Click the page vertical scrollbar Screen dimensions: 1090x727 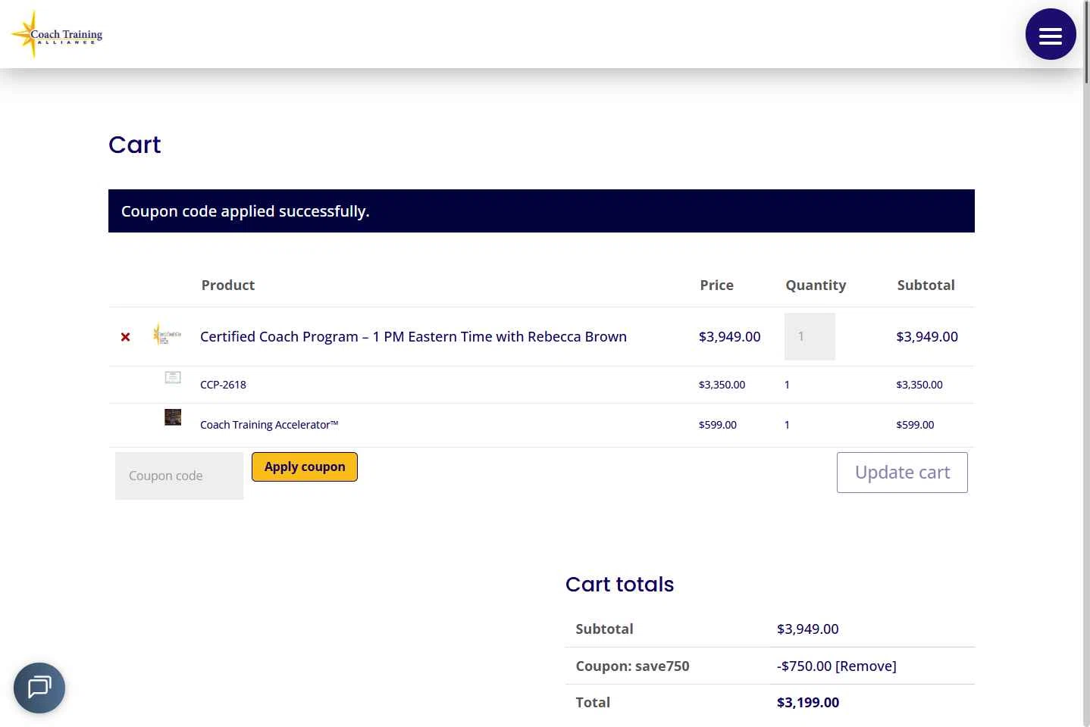point(1086,363)
